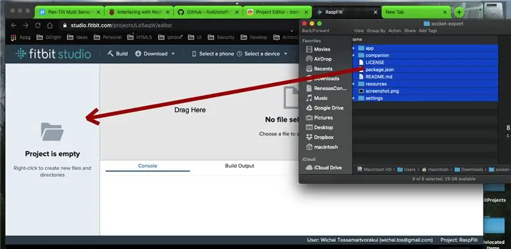511x249 pixels.
Task: Open the Download dropdown menu
Action: pyautogui.click(x=155, y=54)
